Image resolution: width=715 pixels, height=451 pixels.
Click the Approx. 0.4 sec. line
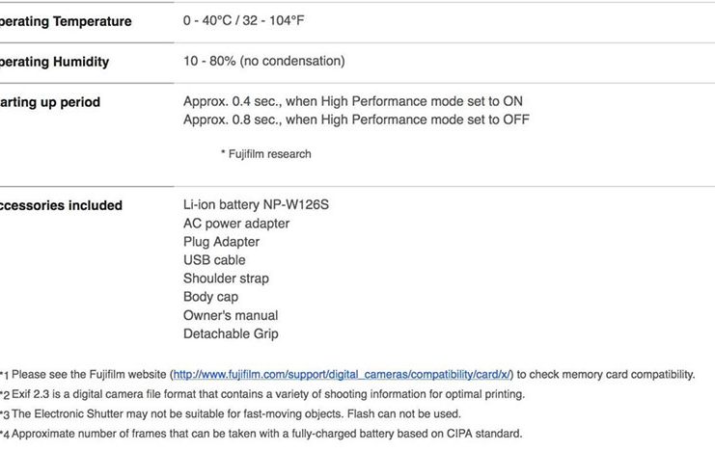click(x=353, y=101)
